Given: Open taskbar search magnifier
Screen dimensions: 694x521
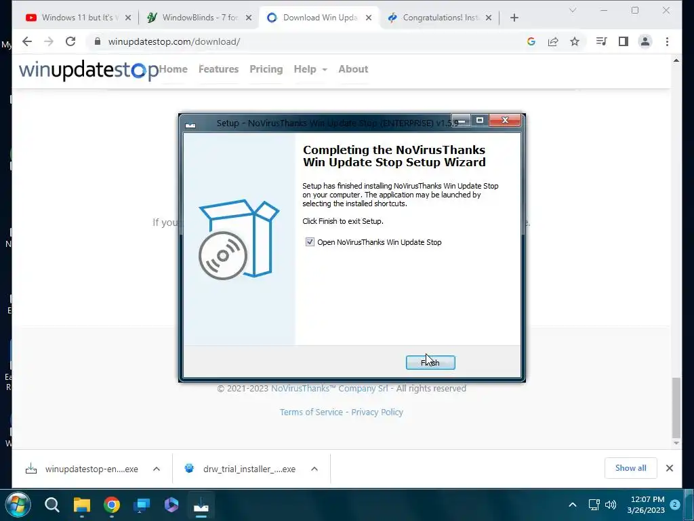Looking at the screenshot, I should point(52,505).
